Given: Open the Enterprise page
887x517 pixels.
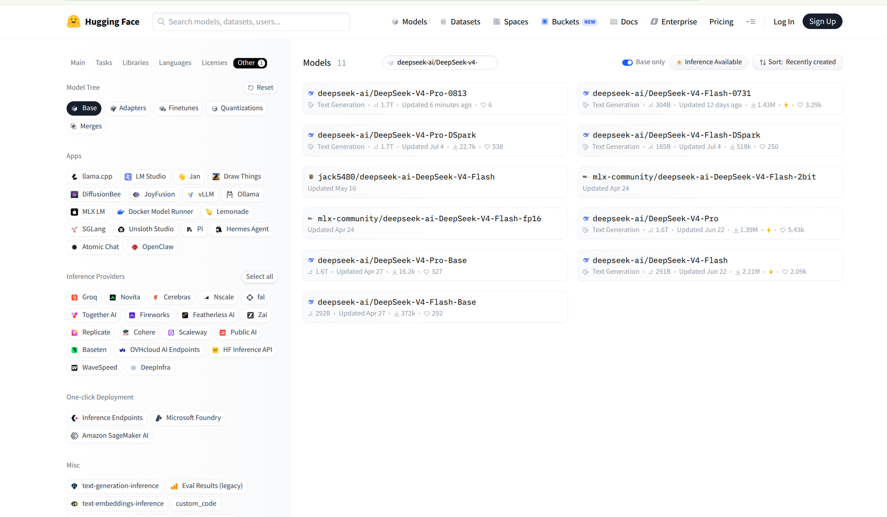Looking at the screenshot, I should pos(674,22).
